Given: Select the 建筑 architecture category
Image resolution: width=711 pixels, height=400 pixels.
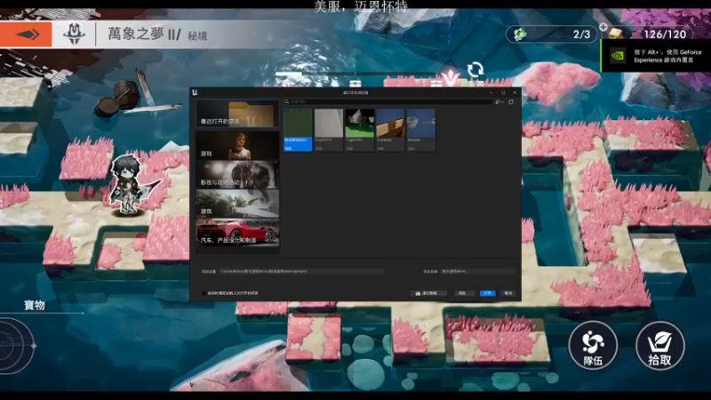Looking at the screenshot, I should tap(237, 204).
